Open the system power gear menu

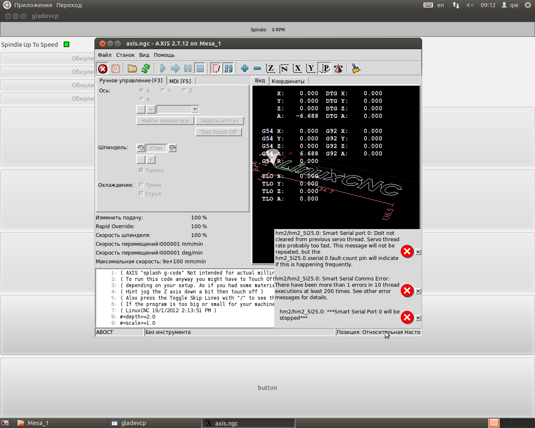point(528,5)
